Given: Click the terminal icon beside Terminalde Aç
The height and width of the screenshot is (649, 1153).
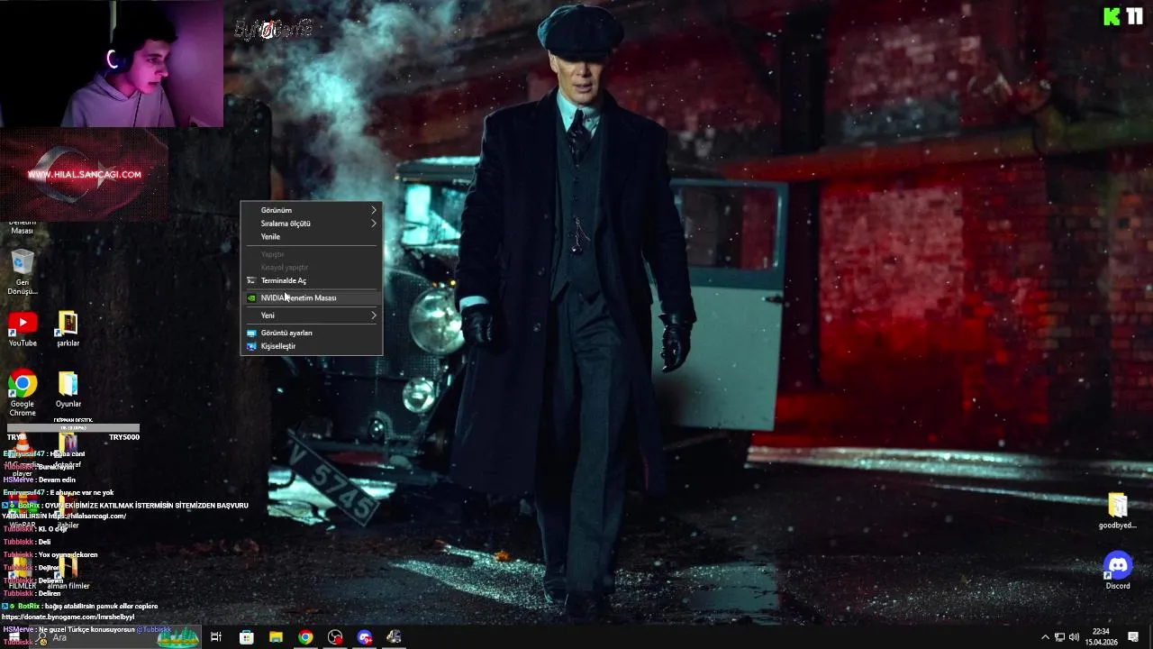Looking at the screenshot, I should coord(251,280).
